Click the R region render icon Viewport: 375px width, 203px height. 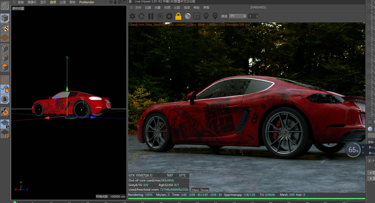(160, 16)
